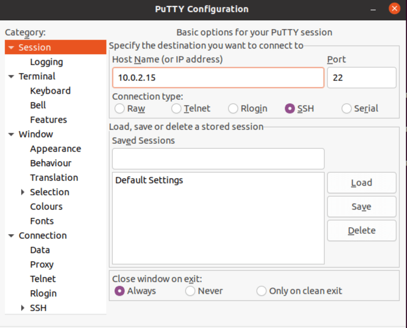407x328 pixels.
Task: Collapse the Terminal tree arrow
Action: (11, 76)
